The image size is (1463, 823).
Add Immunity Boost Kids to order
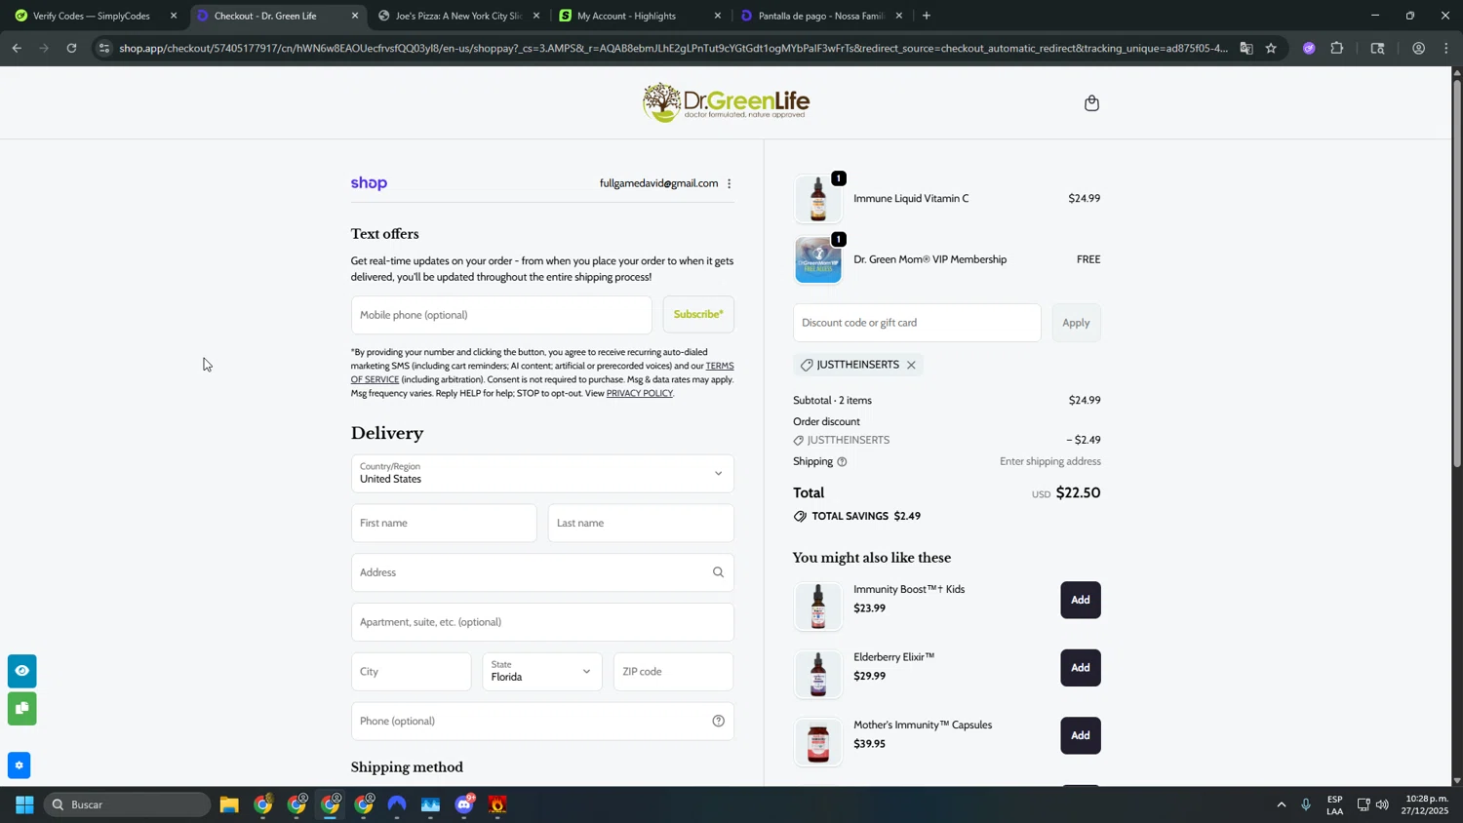pos(1081,600)
